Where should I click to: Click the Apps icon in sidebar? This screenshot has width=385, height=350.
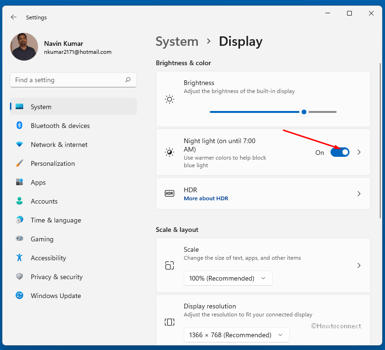(19, 182)
